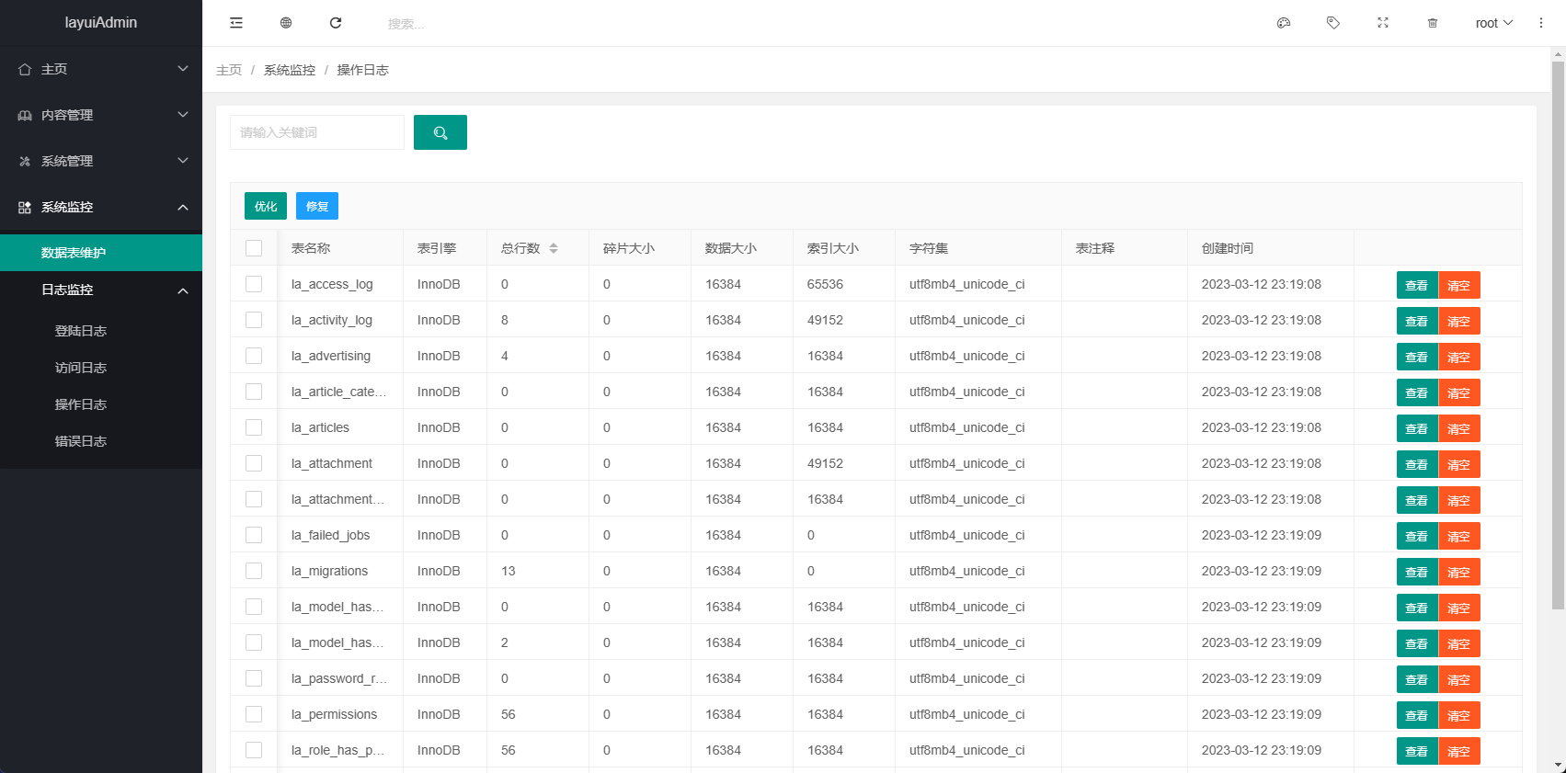Open the root user dropdown

click(1493, 23)
